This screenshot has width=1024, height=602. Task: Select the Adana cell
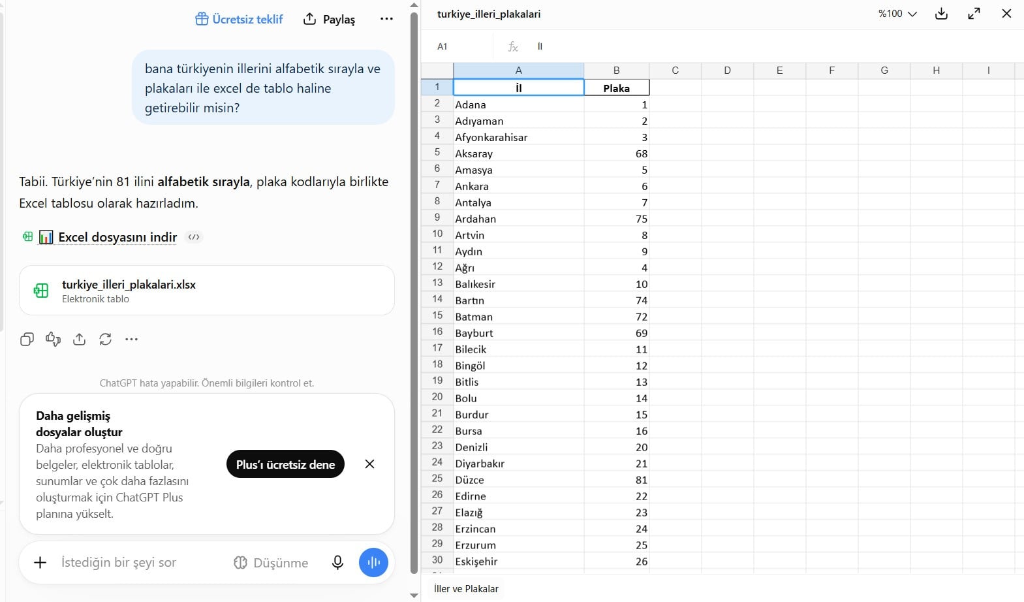tap(518, 104)
